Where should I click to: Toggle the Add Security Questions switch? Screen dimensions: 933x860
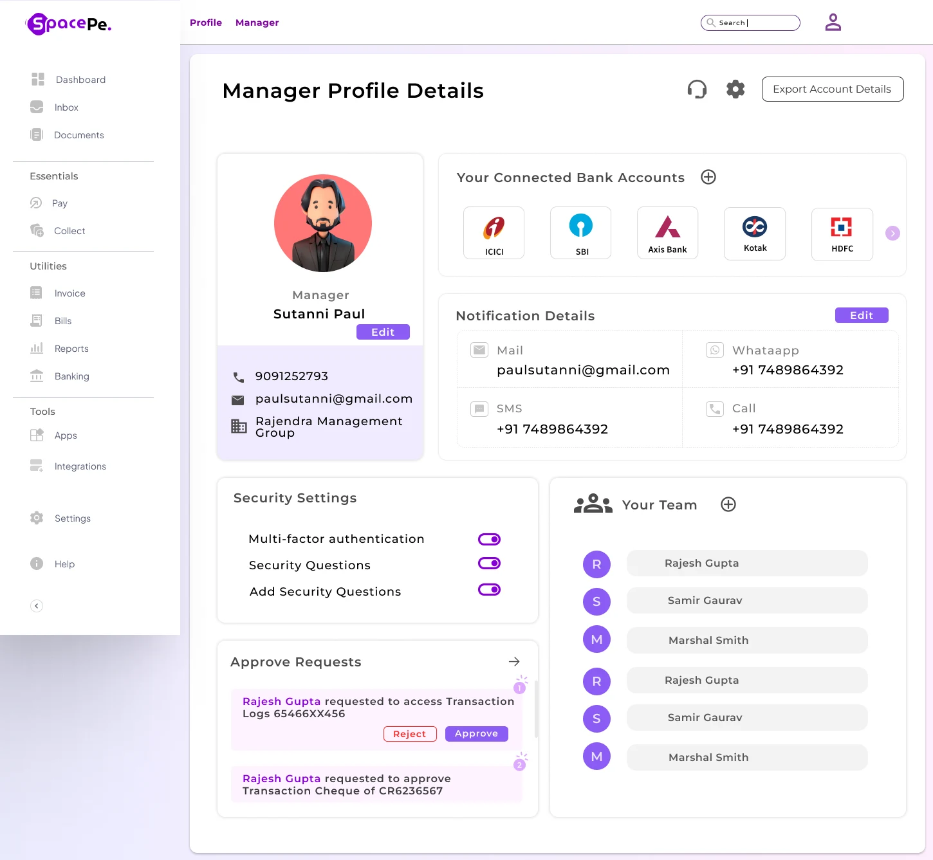click(x=489, y=590)
